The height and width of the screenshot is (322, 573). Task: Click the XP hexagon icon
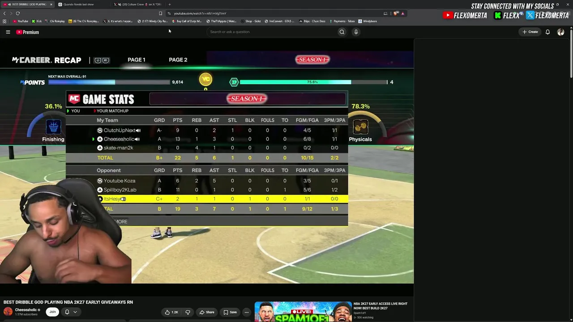point(234,82)
